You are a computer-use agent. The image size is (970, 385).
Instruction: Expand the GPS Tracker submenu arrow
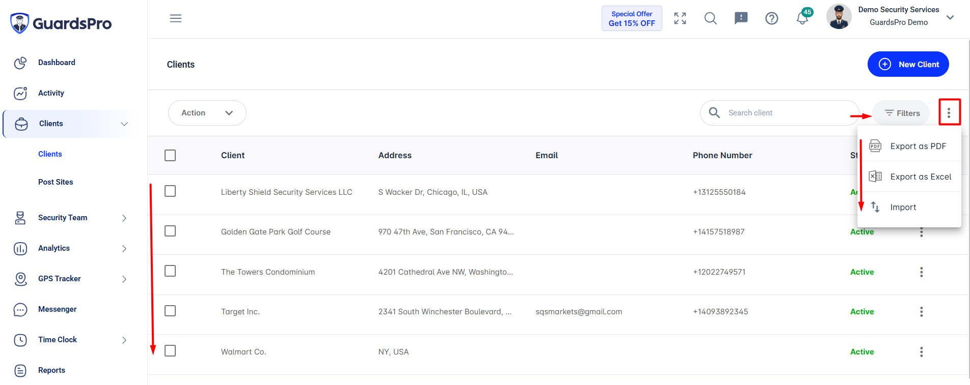124,279
